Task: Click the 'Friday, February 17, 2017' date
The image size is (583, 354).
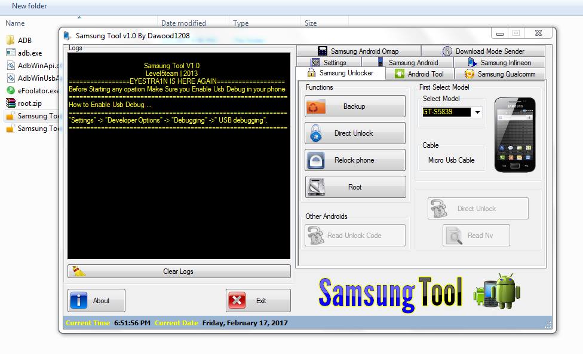Action: (245, 323)
